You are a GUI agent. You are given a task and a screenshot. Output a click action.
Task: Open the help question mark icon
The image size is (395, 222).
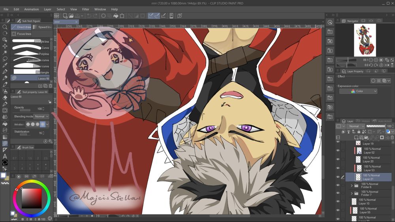click(x=180, y=16)
